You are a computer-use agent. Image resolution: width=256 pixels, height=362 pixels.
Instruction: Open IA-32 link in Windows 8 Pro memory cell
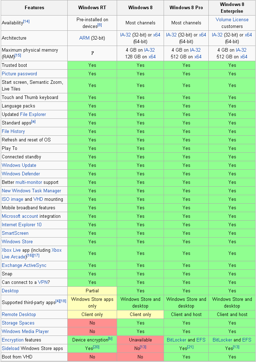(x=195, y=50)
